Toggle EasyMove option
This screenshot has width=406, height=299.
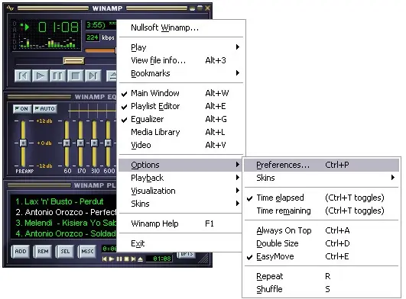[x=321, y=256]
